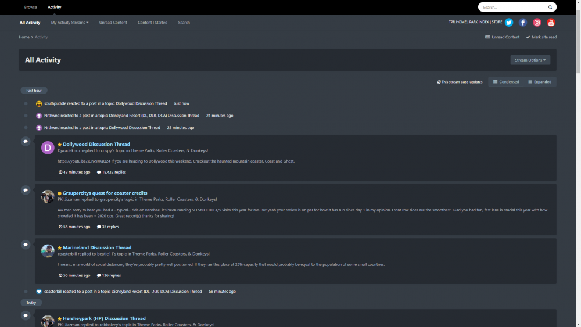Mark site read
The width and height of the screenshot is (581, 327).
click(541, 37)
